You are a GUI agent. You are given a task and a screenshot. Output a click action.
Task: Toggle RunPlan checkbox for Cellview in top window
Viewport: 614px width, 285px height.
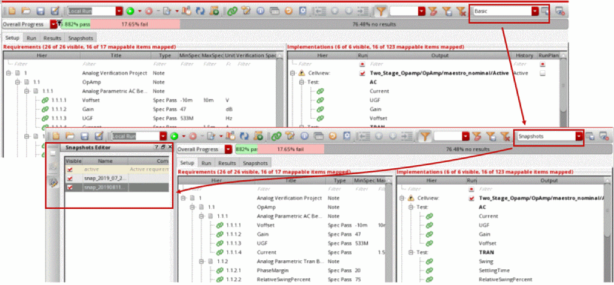click(x=542, y=73)
